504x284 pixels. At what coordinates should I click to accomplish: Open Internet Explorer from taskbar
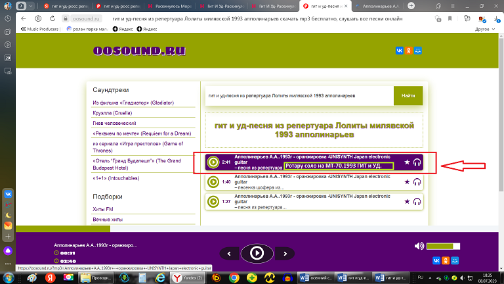(x=160, y=277)
